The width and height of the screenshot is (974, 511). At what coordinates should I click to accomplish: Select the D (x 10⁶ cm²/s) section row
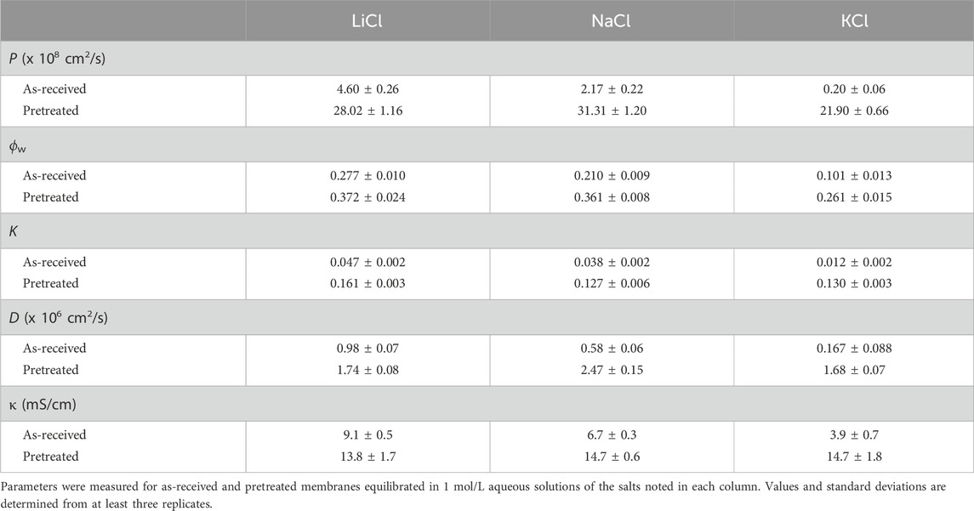click(x=51, y=318)
